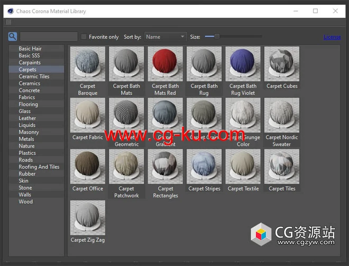
Task: Open the Carpaints category
Action: click(36, 62)
